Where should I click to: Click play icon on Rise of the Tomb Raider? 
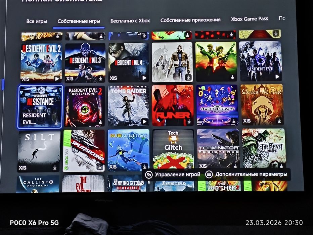tap(144, 122)
